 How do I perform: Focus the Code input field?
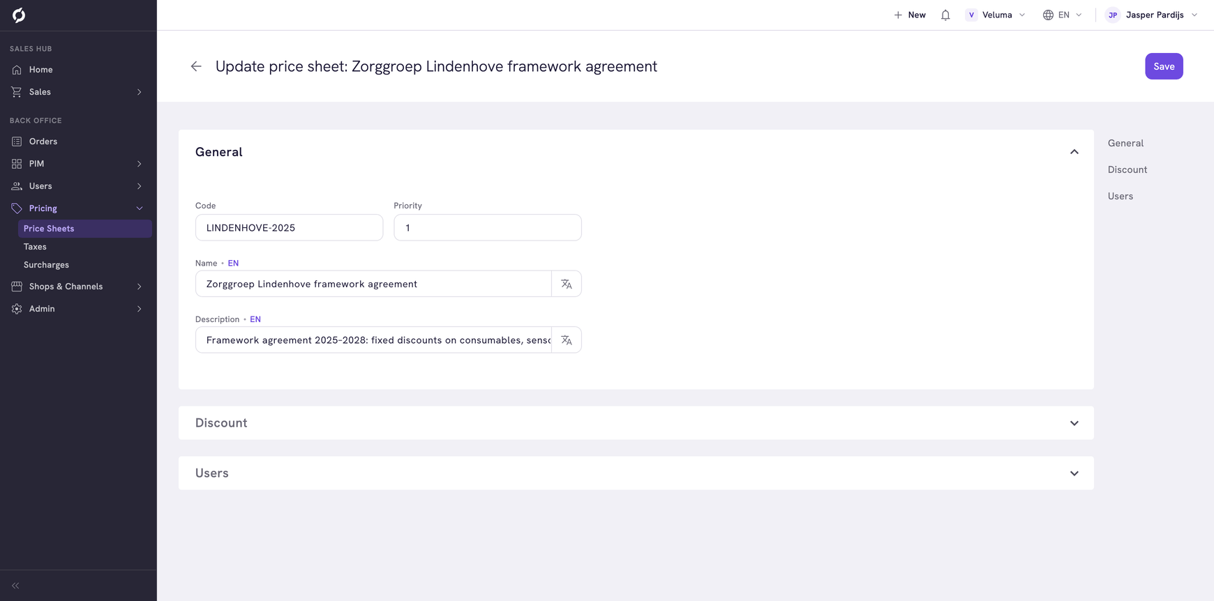289,227
